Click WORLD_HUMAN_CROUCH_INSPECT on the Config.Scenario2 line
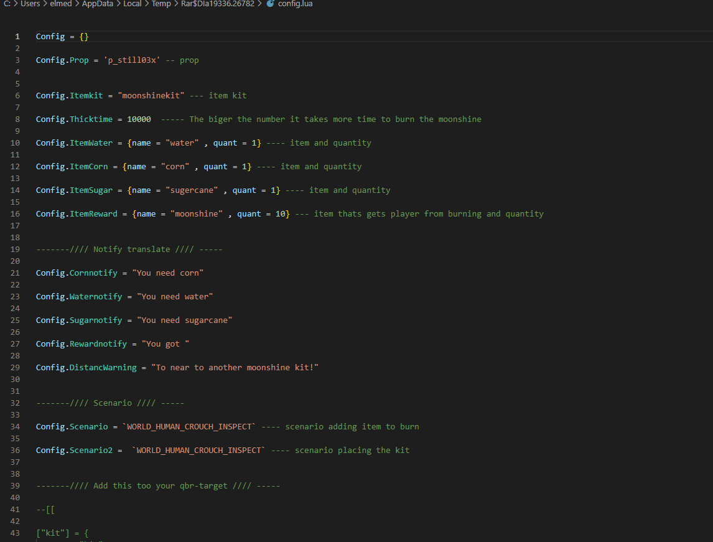This screenshot has height=542, width=713. 198,450
